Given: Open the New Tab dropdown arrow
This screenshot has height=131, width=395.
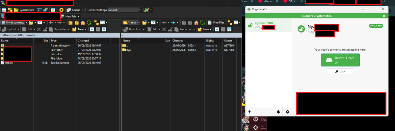Looking at the screenshot, I should coord(78,16).
